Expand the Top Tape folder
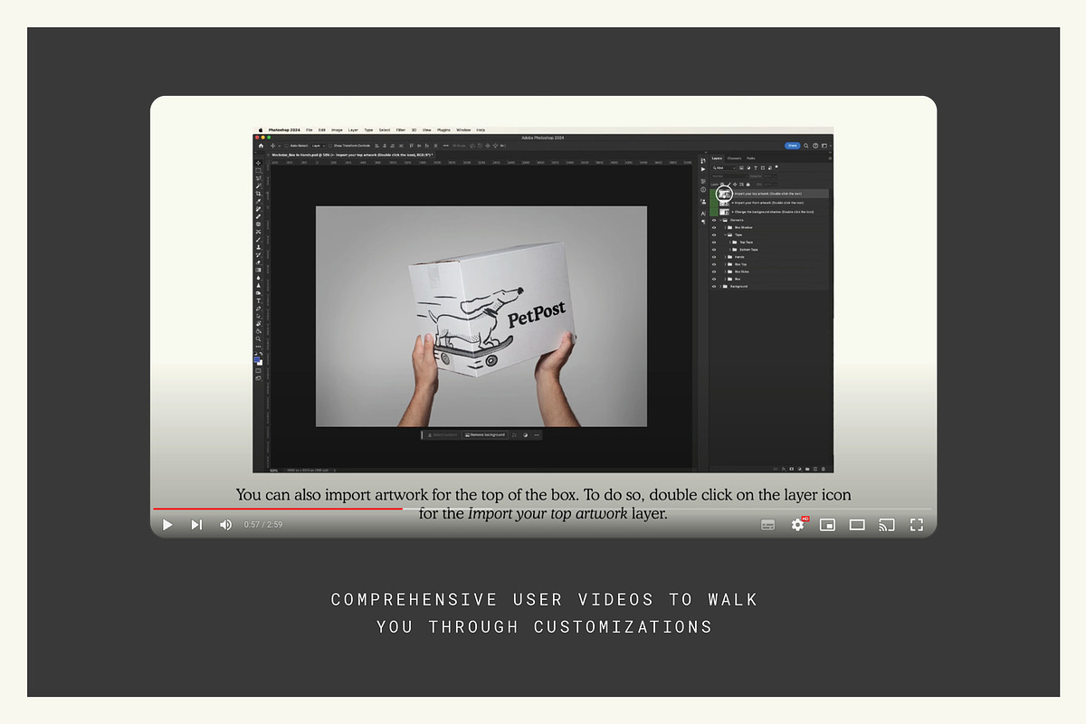 click(x=730, y=243)
